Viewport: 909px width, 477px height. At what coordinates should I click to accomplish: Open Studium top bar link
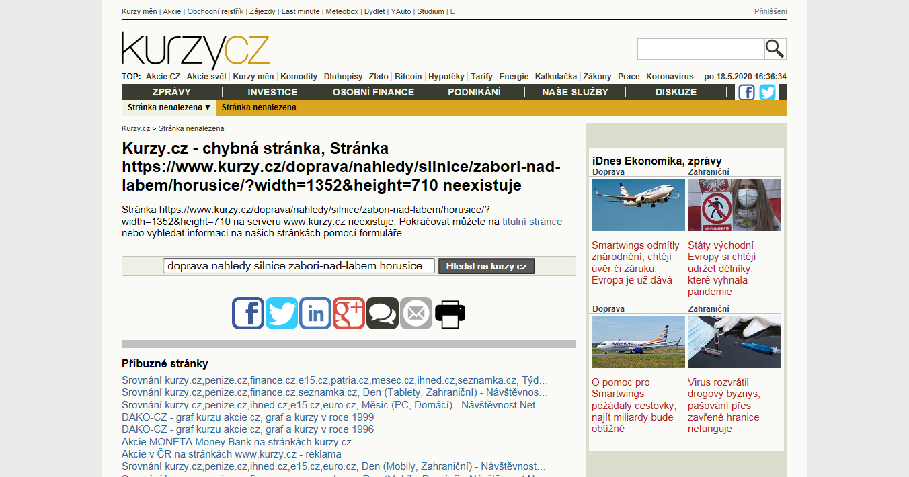pos(430,11)
